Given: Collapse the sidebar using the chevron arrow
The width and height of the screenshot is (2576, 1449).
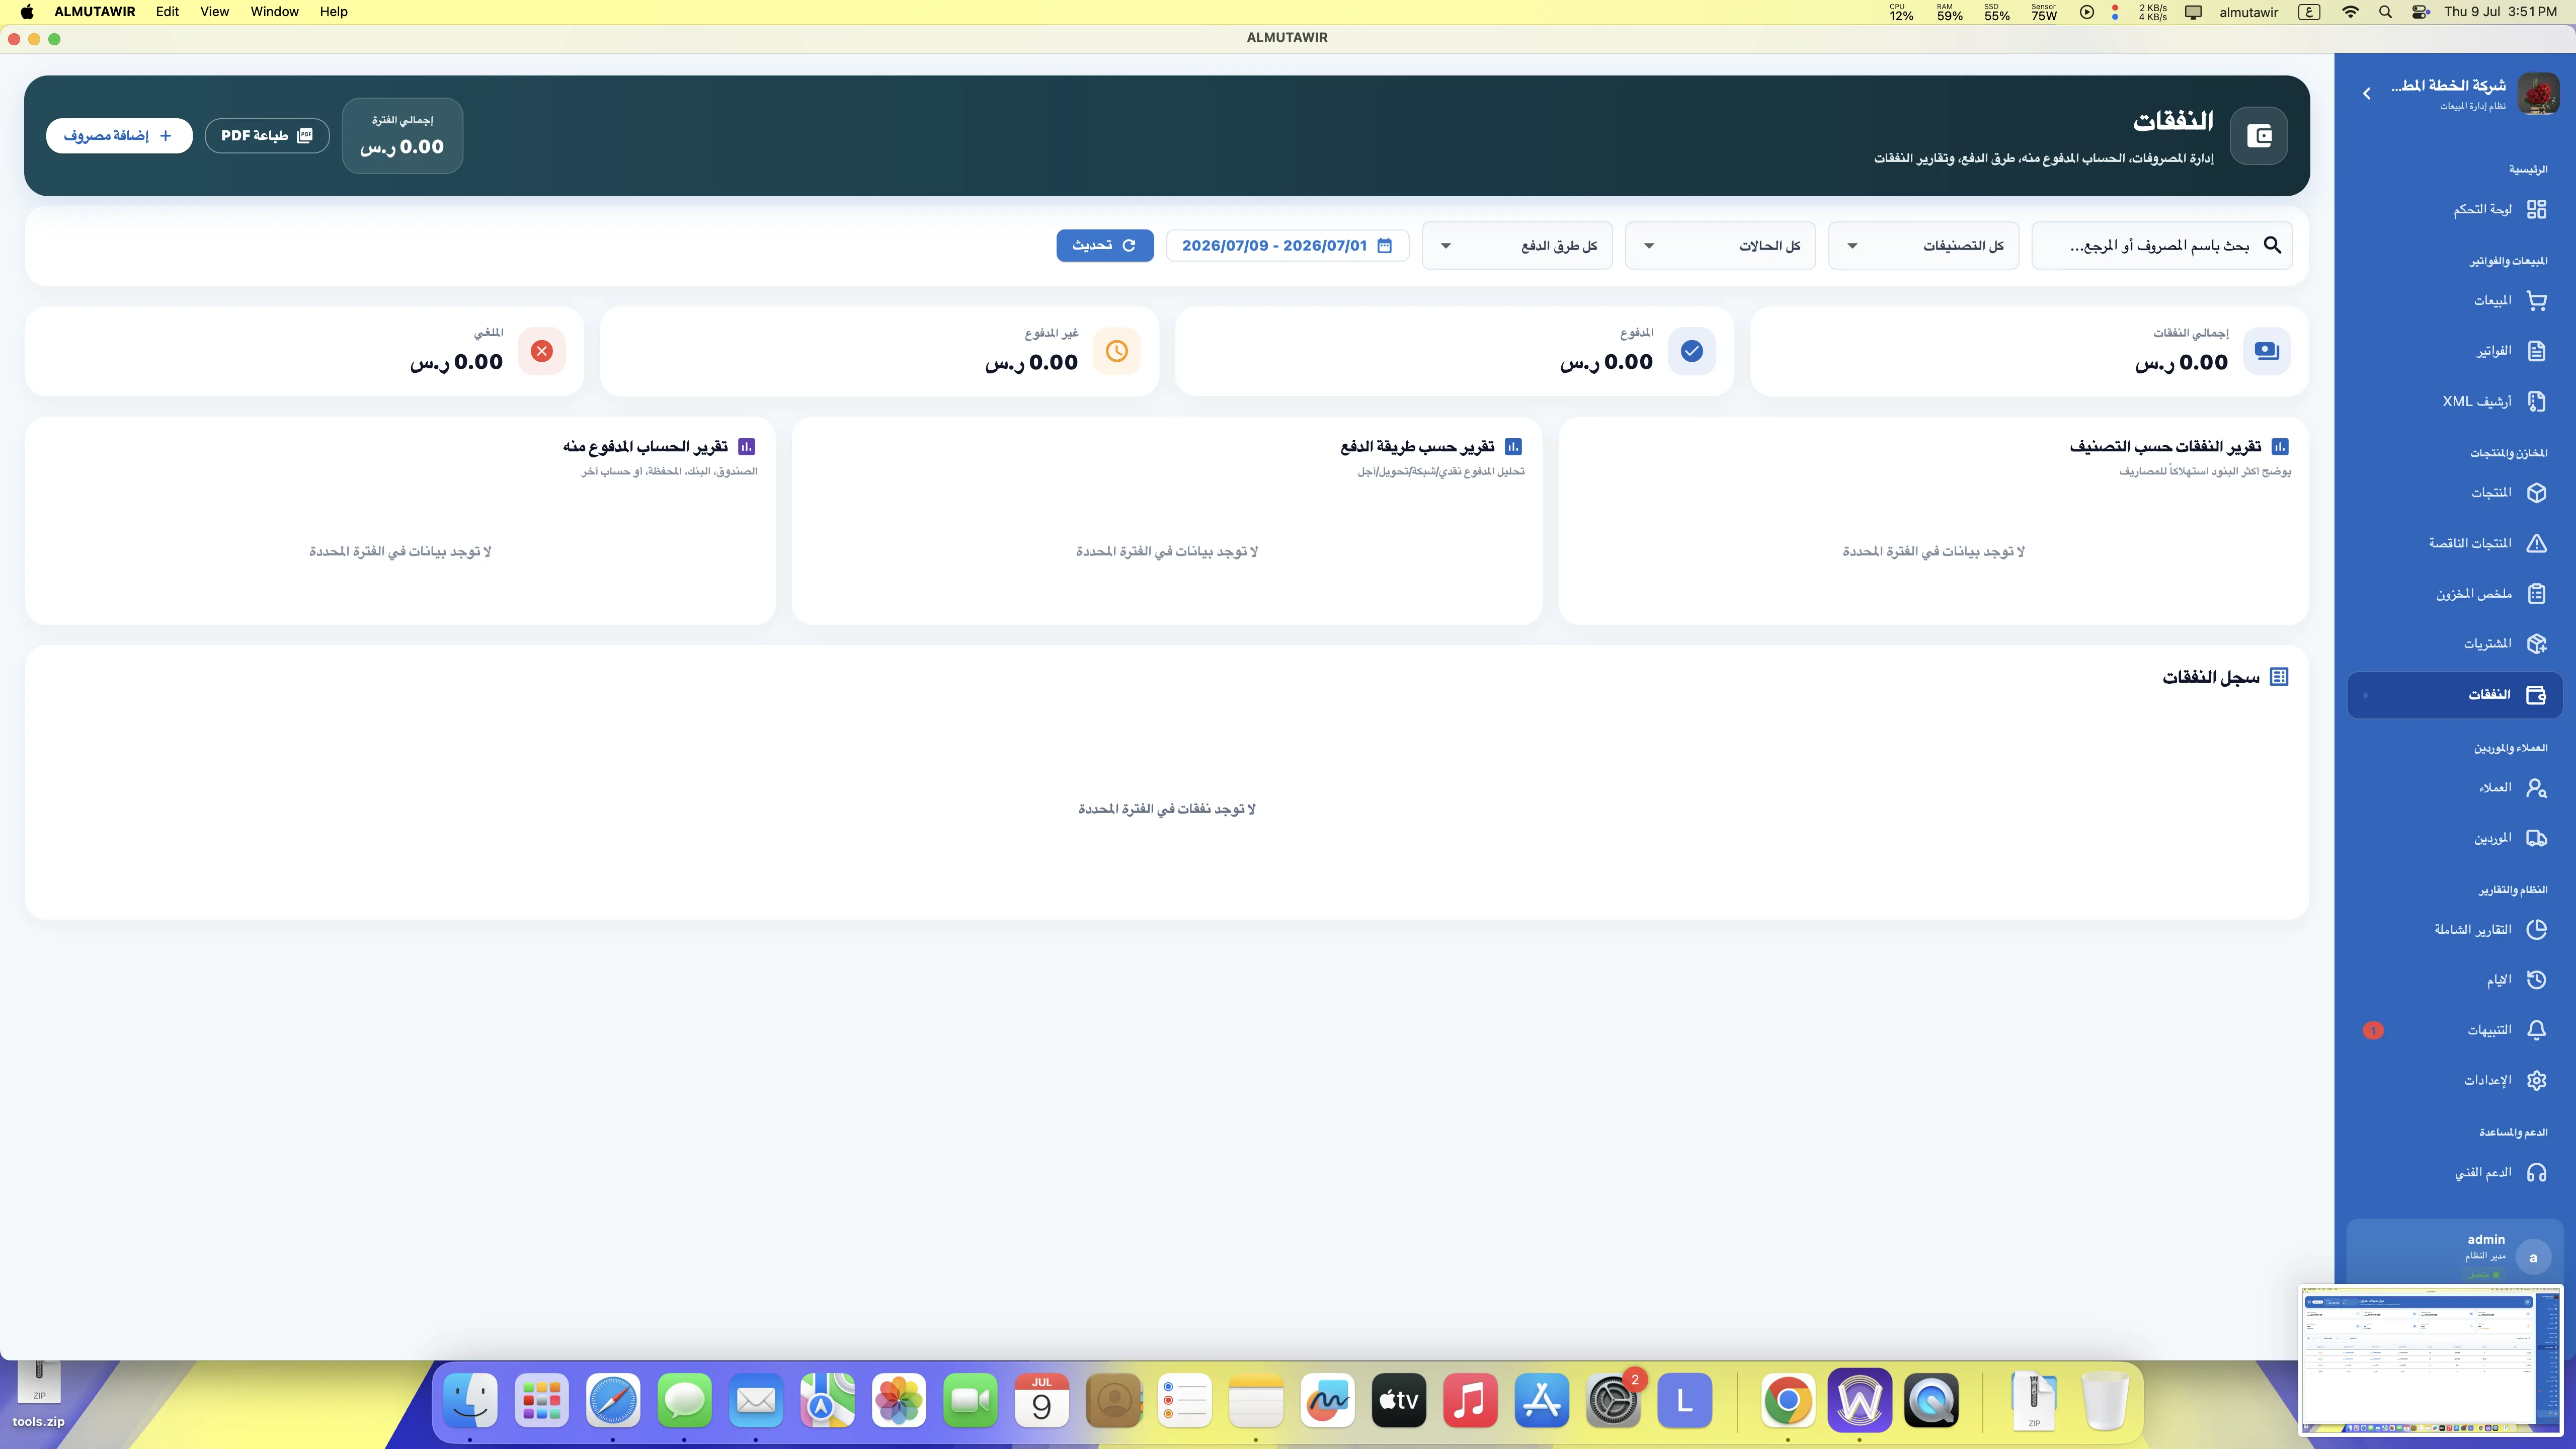Looking at the screenshot, I should 2366,93.
